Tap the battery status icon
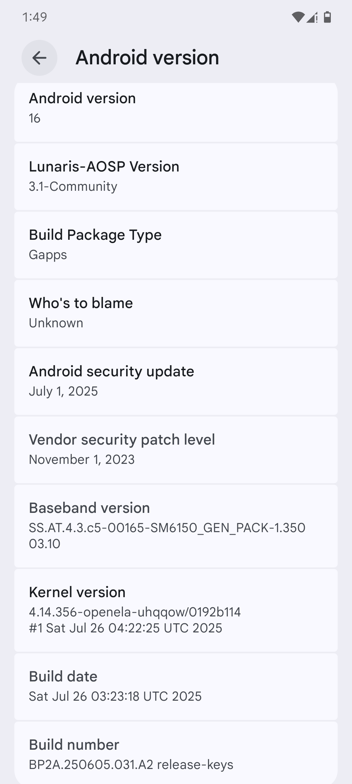The height and width of the screenshot is (784, 352). click(x=327, y=17)
